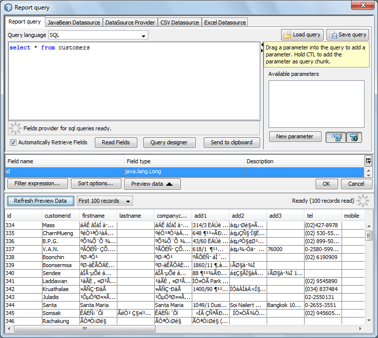Open Sort options dialog
Image resolution: width=378 pixels, height=338 pixels.
(x=95, y=183)
